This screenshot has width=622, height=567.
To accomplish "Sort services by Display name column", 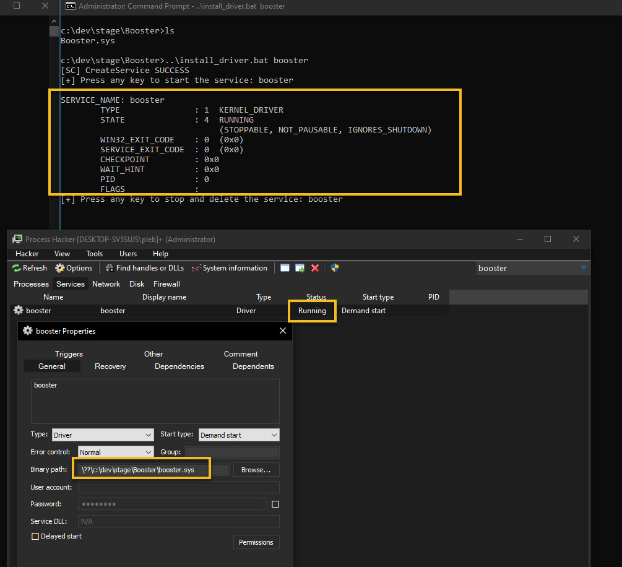I will pyautogui.click(x=164, y=297).
